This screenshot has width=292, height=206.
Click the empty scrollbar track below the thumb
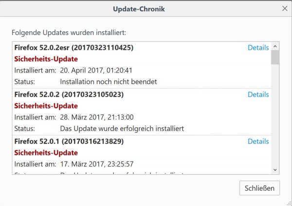point(275,117)
